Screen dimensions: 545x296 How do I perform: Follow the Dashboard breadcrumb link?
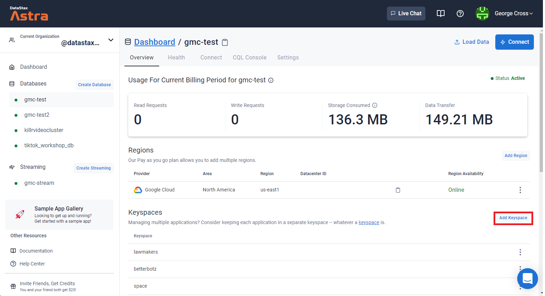(155, 42)
